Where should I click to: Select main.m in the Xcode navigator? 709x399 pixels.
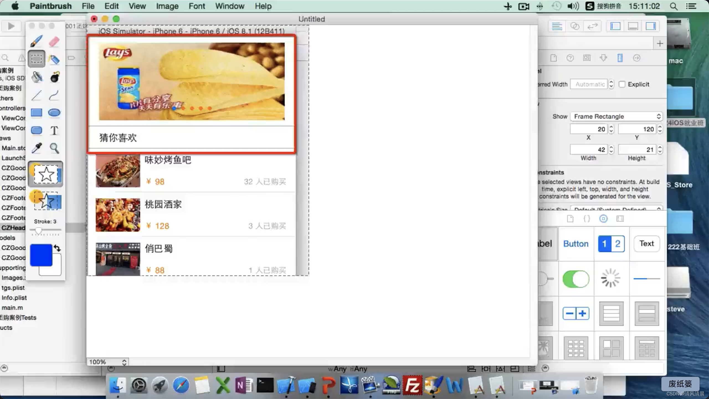pos(12,308)
